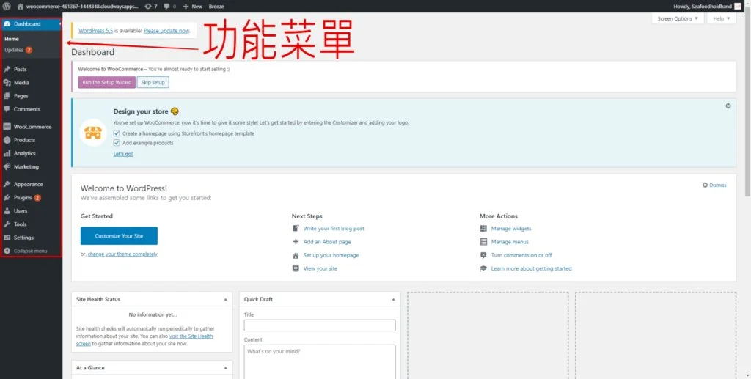Click the Learn more graduation cap icon
This screenshot has height=379, width=751.
[x=483, y=268]
